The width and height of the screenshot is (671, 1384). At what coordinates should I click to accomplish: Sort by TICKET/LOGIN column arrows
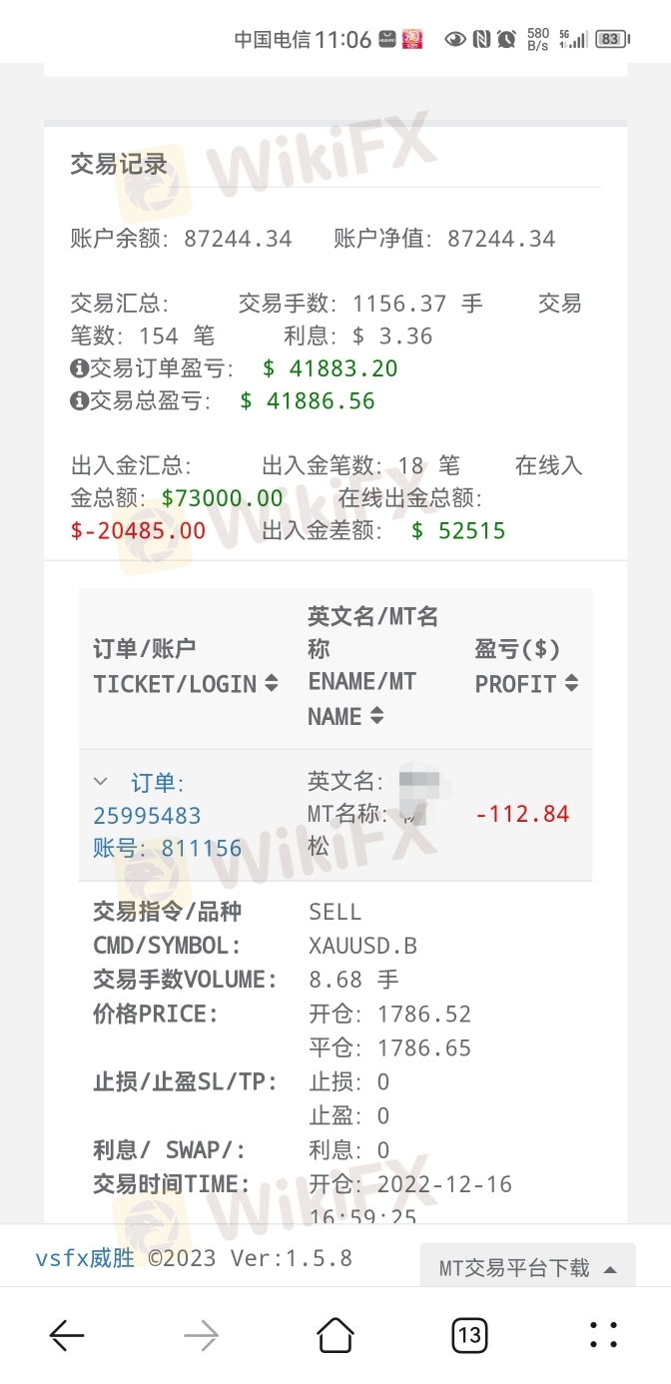point(271,684)
